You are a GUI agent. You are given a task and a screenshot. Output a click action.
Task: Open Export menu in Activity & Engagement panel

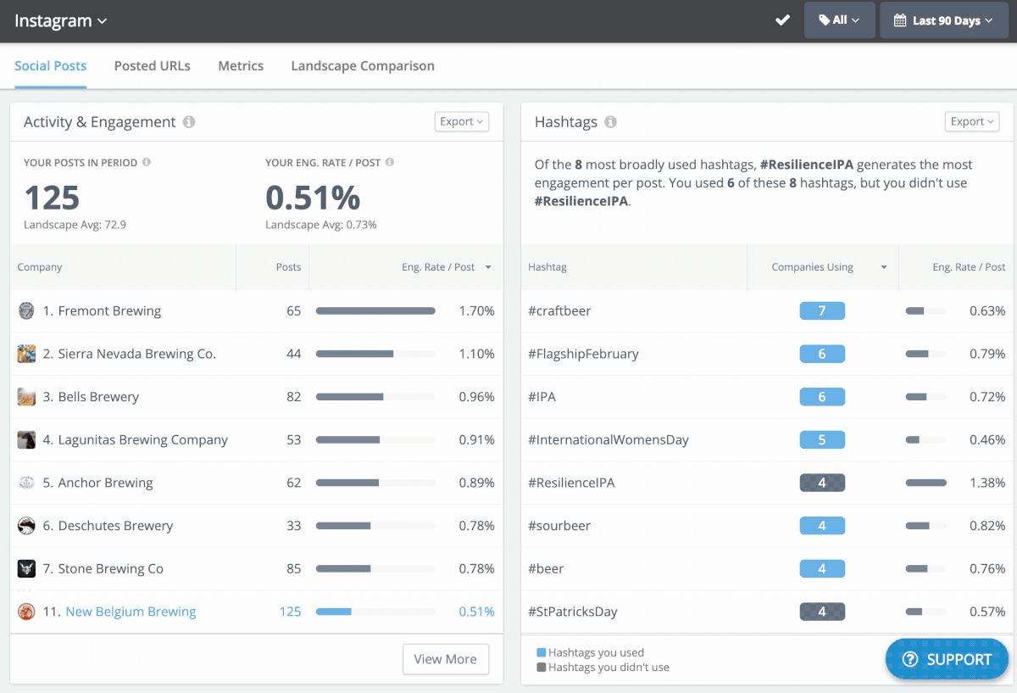[462, 122]
